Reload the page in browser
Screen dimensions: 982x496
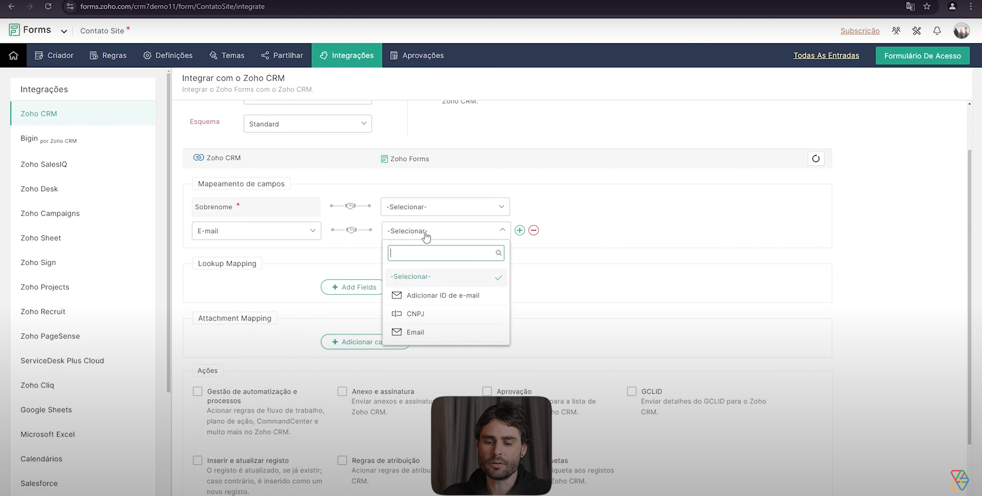click(48, 7)
